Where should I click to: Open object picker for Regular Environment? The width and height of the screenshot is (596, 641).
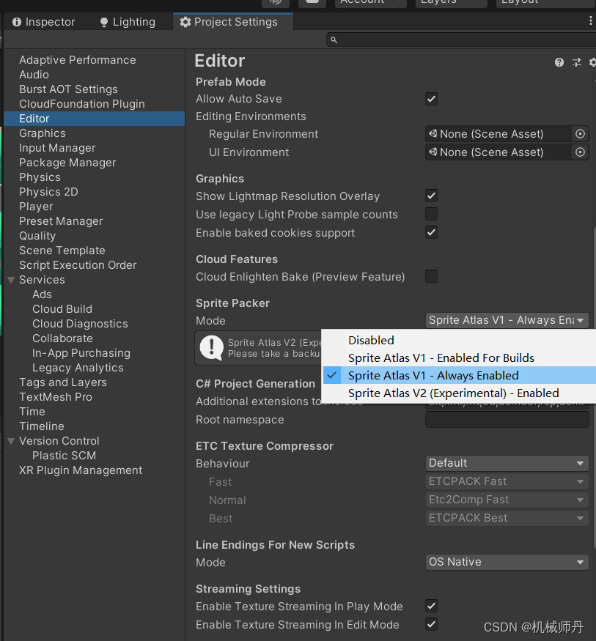(580, 133)
